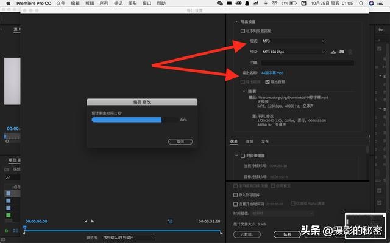
Task: Click the Siri icon in menu bar
Action: click(371, 3)
